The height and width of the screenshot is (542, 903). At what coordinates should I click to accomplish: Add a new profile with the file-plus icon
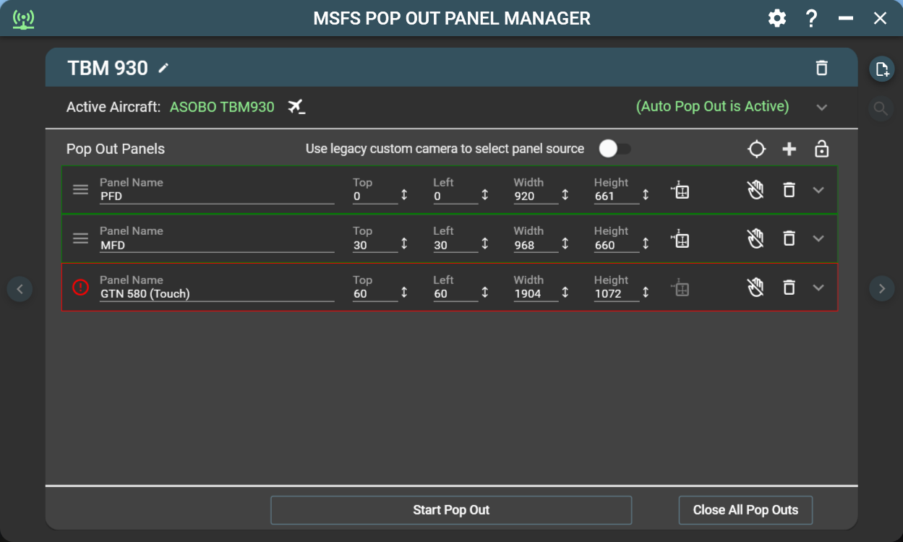point(881,69)
